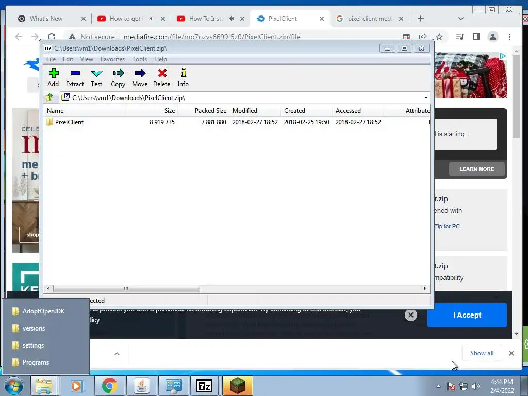
Task: Sort list by Created column header
Action: pyautogui.click(x=306, y=111)
